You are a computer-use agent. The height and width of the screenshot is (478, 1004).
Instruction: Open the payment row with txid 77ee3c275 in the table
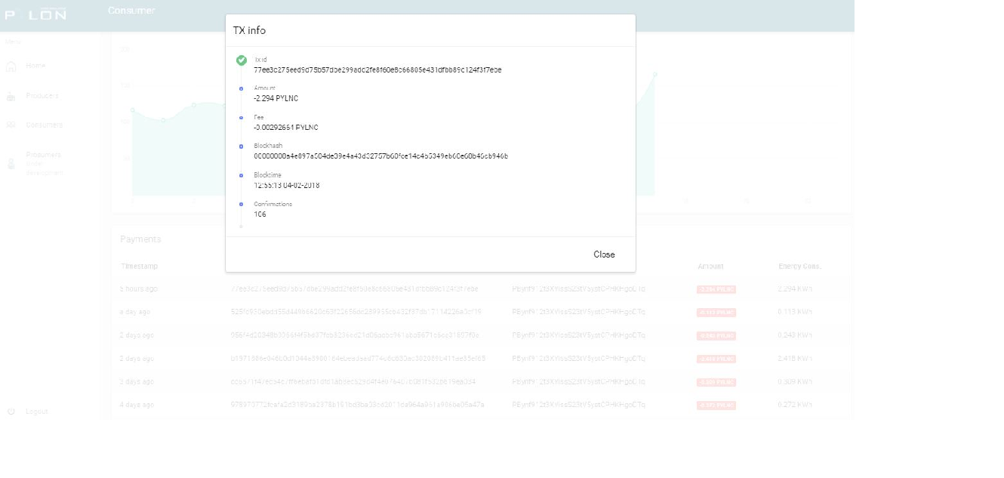tap(355, 289)
